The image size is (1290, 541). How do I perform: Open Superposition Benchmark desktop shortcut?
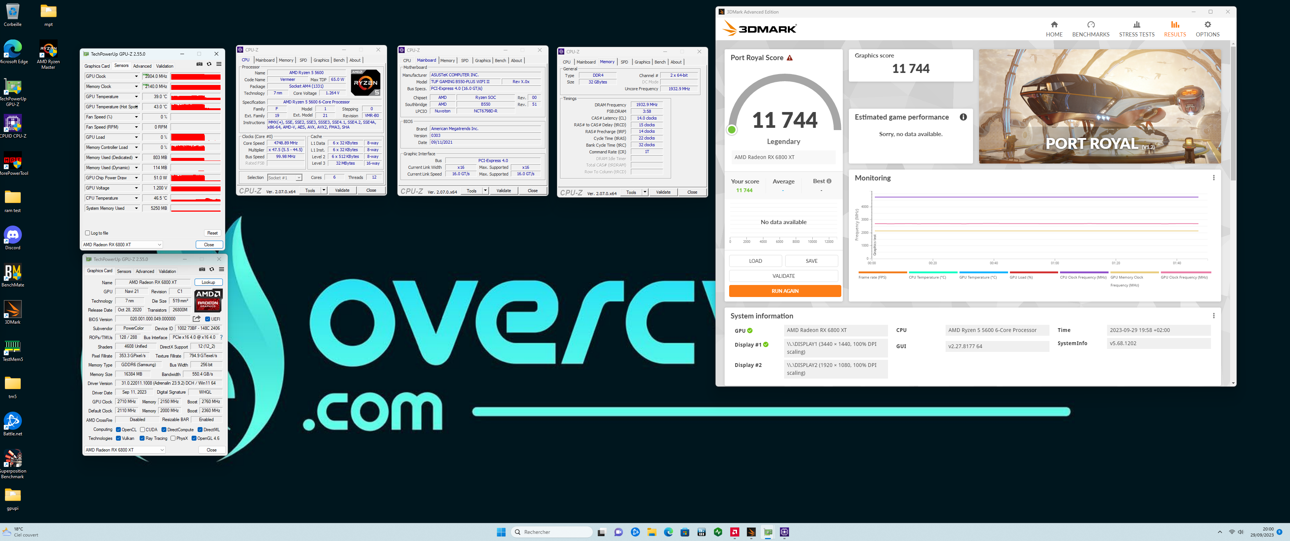(x=12, y=464)
